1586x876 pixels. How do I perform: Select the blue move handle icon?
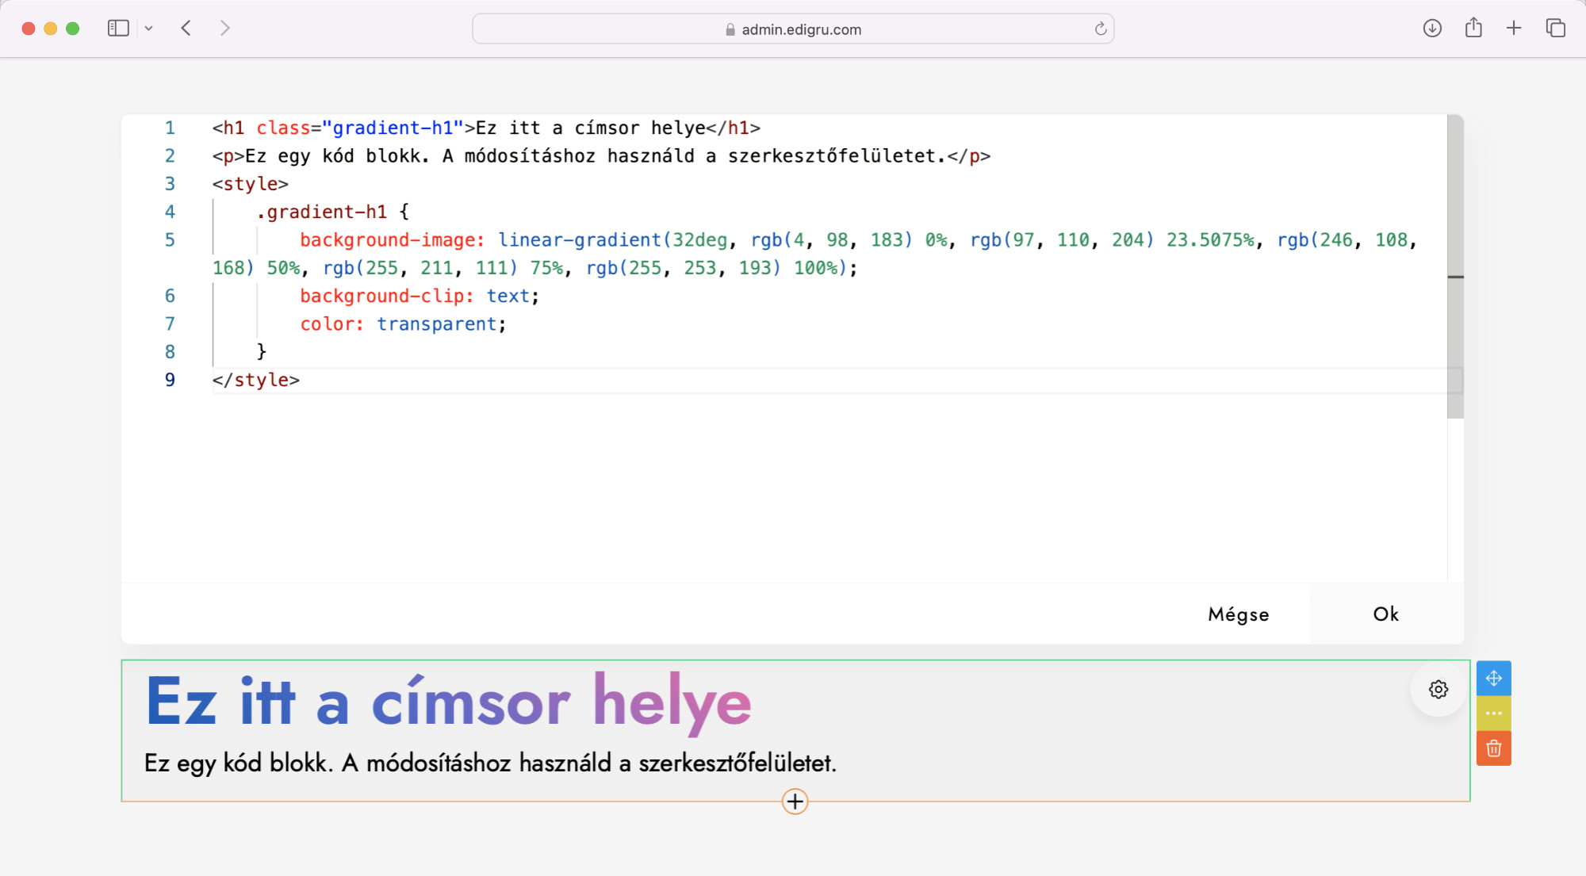tap(1494, 679)
